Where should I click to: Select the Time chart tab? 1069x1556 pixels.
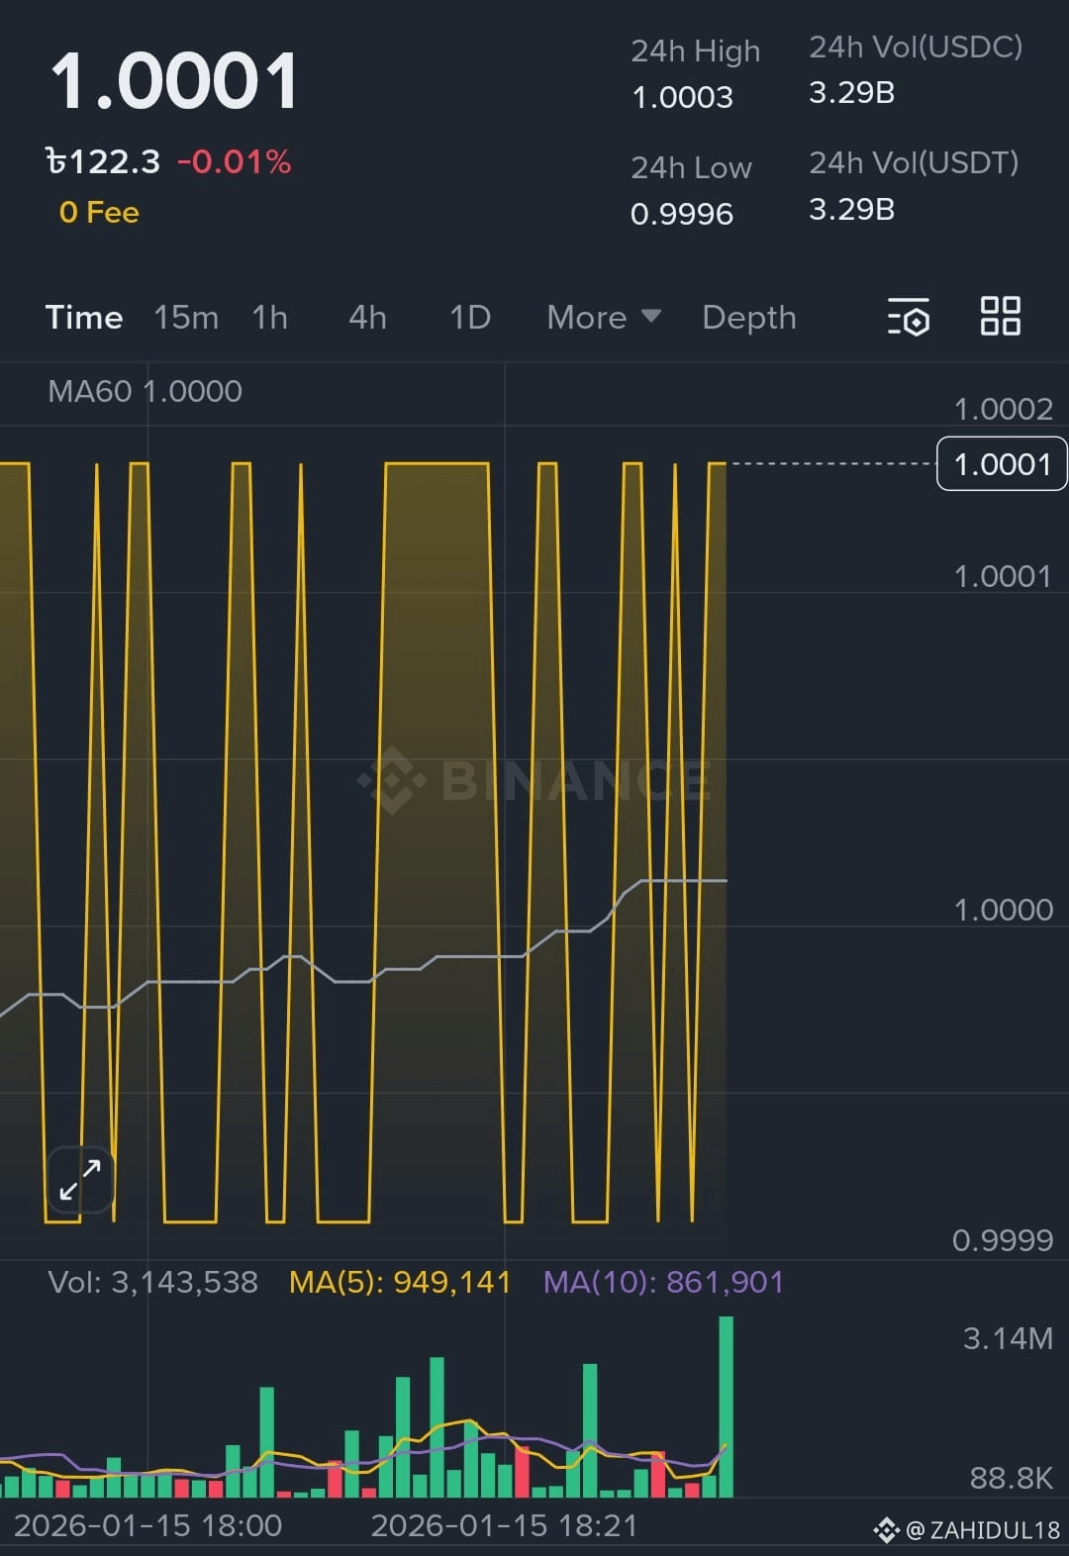[84, 318]
